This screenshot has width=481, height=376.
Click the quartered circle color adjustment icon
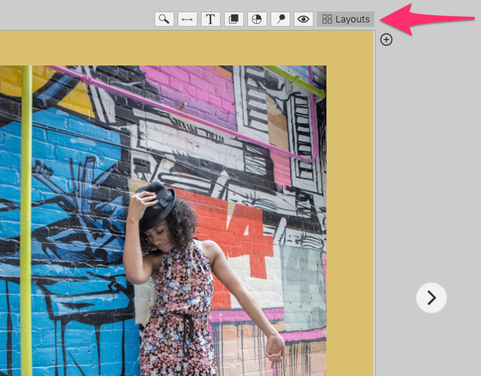click(x=257, y=19)
